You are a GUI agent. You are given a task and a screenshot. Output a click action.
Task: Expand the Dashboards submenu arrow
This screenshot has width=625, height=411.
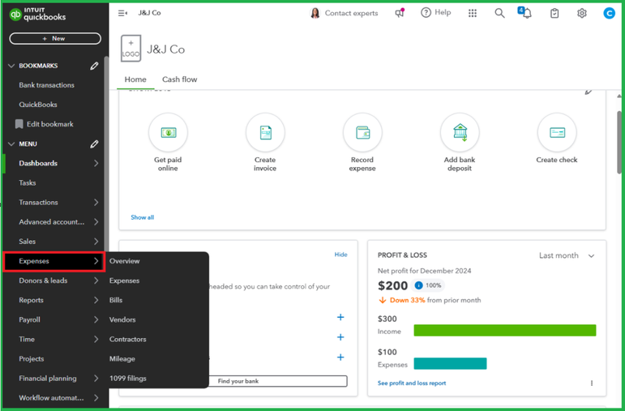(96, 163)
